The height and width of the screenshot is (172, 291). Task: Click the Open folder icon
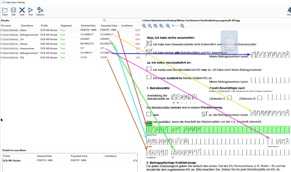coord(5,10)
